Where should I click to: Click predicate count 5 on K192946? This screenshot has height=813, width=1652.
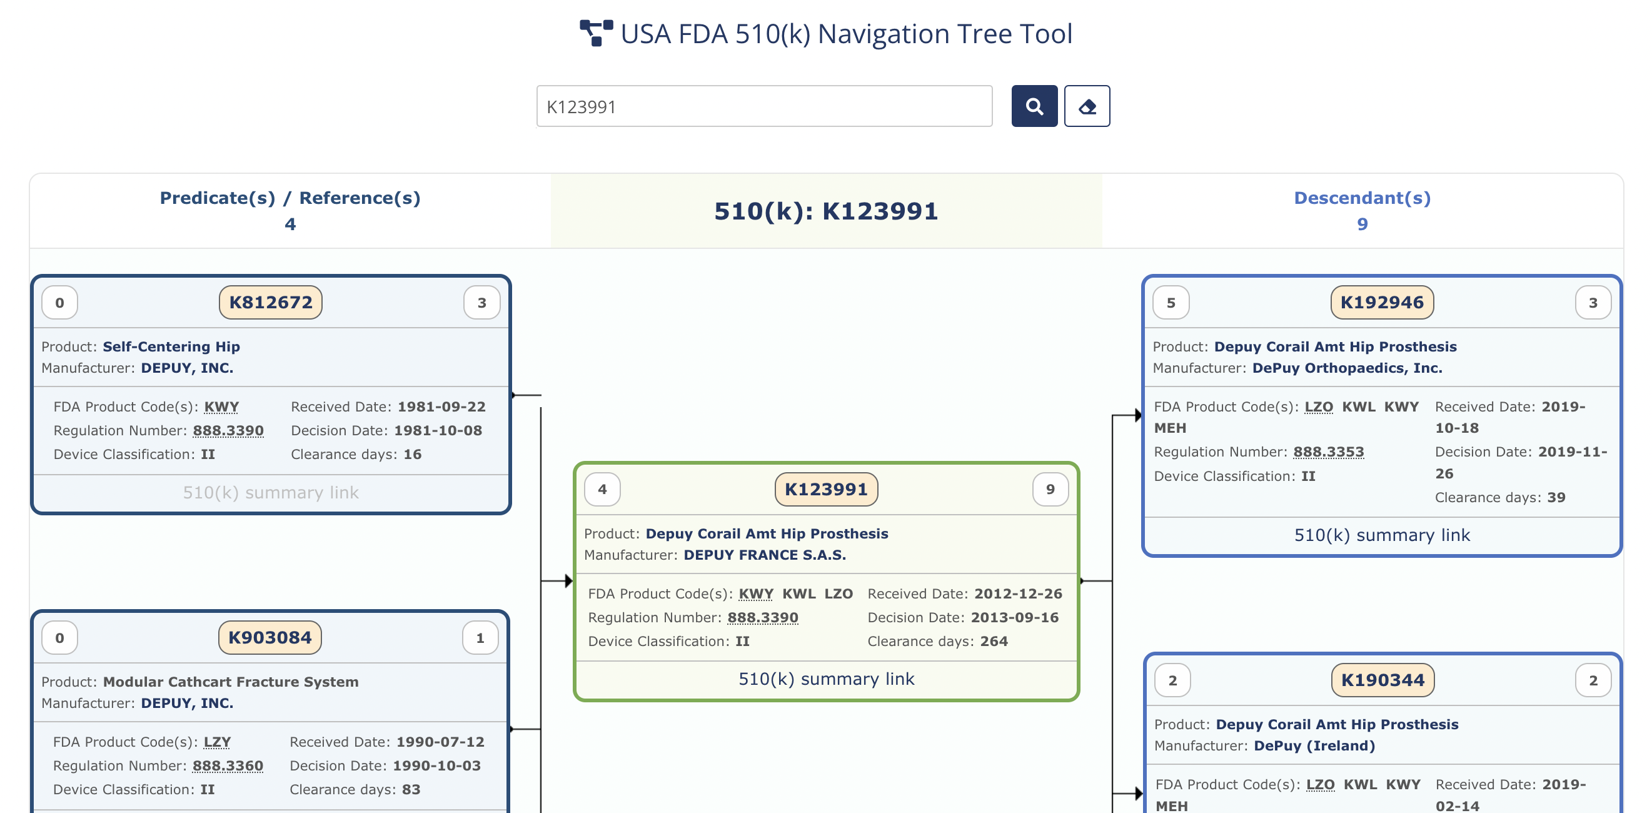[x=1171, y=303]
